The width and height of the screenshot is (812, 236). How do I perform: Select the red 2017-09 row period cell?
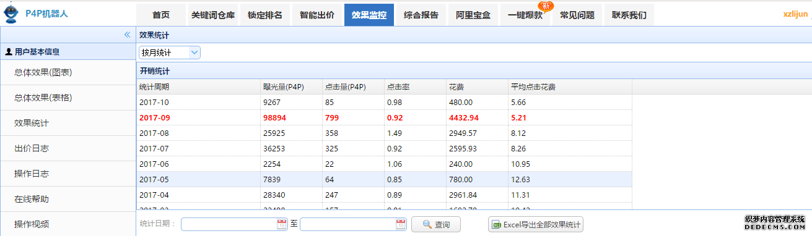point(198,117)
